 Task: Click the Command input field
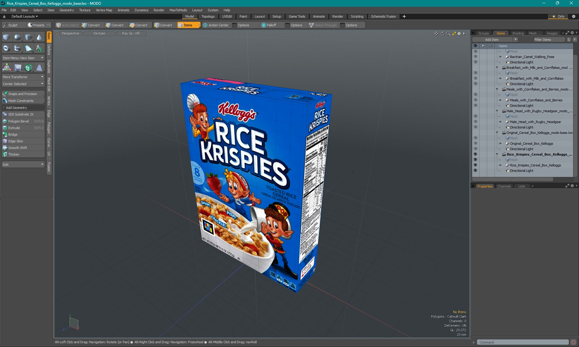tap(523, 342)
